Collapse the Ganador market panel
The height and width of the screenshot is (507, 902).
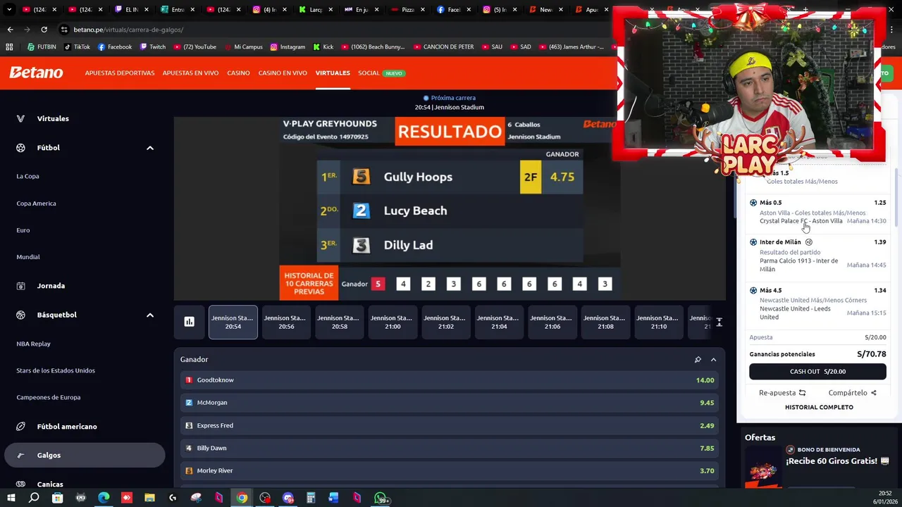click(x=713, y=360)
